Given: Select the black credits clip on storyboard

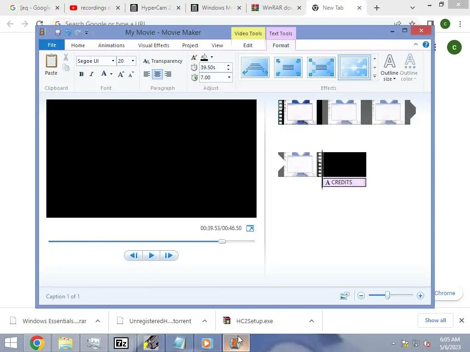Looking at the screenshot, I should click(x=344, y=165).
